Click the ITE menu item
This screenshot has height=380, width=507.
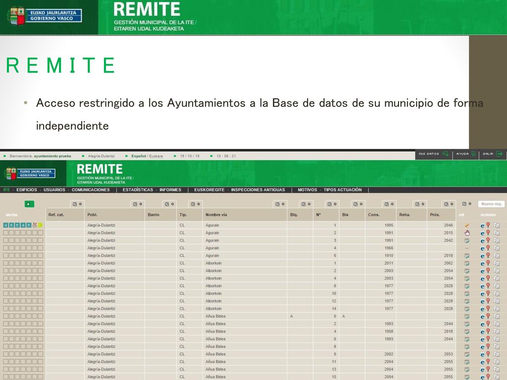point(7,190)
